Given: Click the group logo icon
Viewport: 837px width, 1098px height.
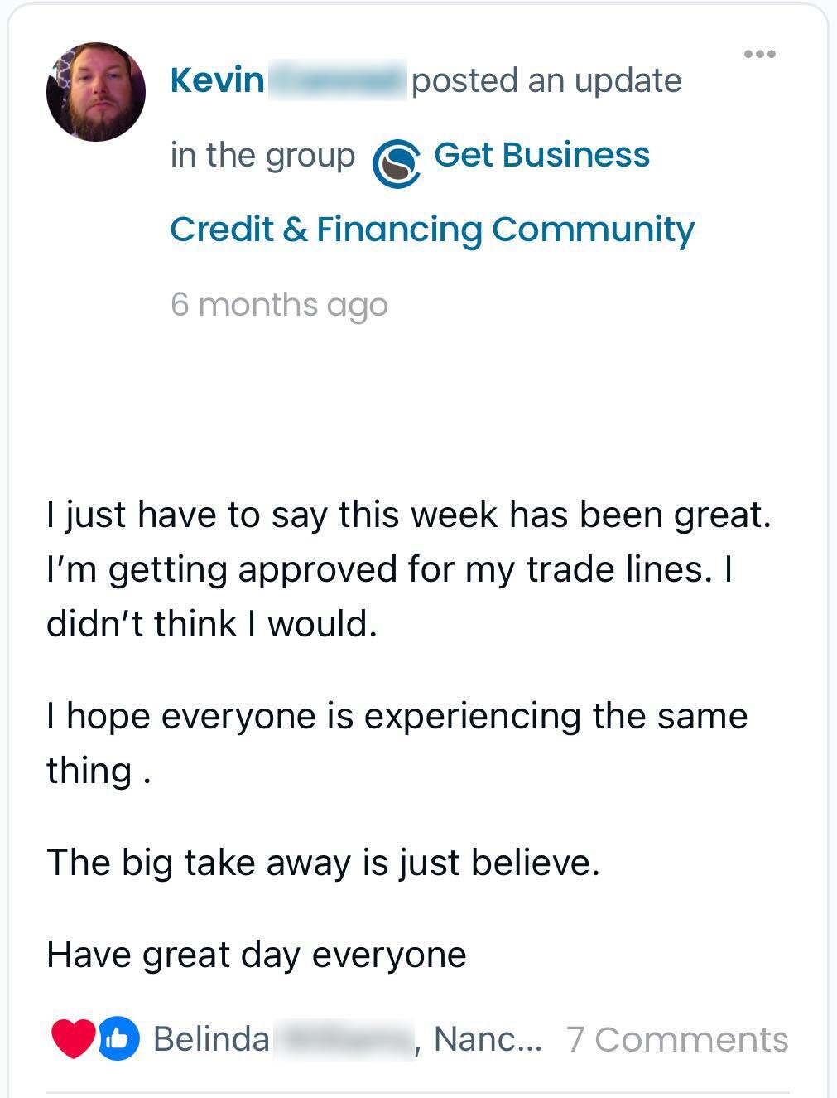Looking at the screenshot, I should (396, 162).
